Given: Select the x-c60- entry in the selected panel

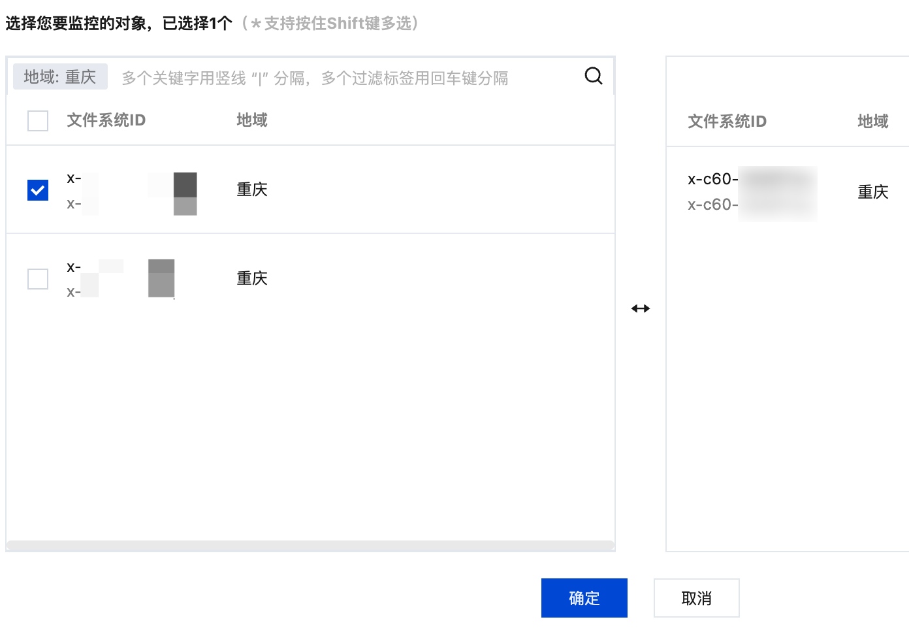Looking at the screenshot, I should coord(713,180).
